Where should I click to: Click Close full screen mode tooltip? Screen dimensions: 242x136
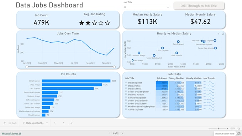(225, 134)
